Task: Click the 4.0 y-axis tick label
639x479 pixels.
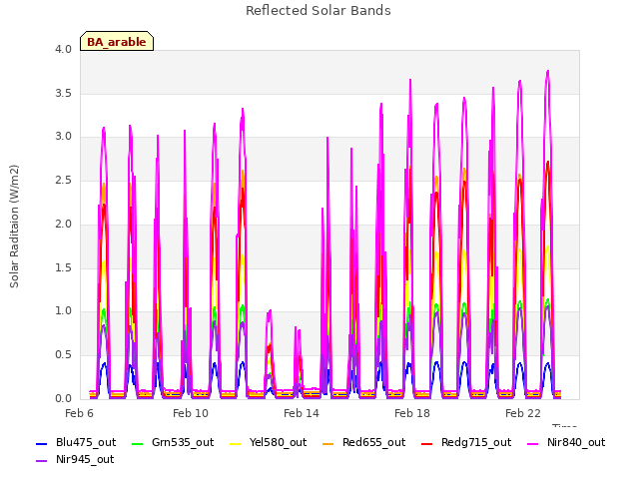Action: [x=64, y=49]
